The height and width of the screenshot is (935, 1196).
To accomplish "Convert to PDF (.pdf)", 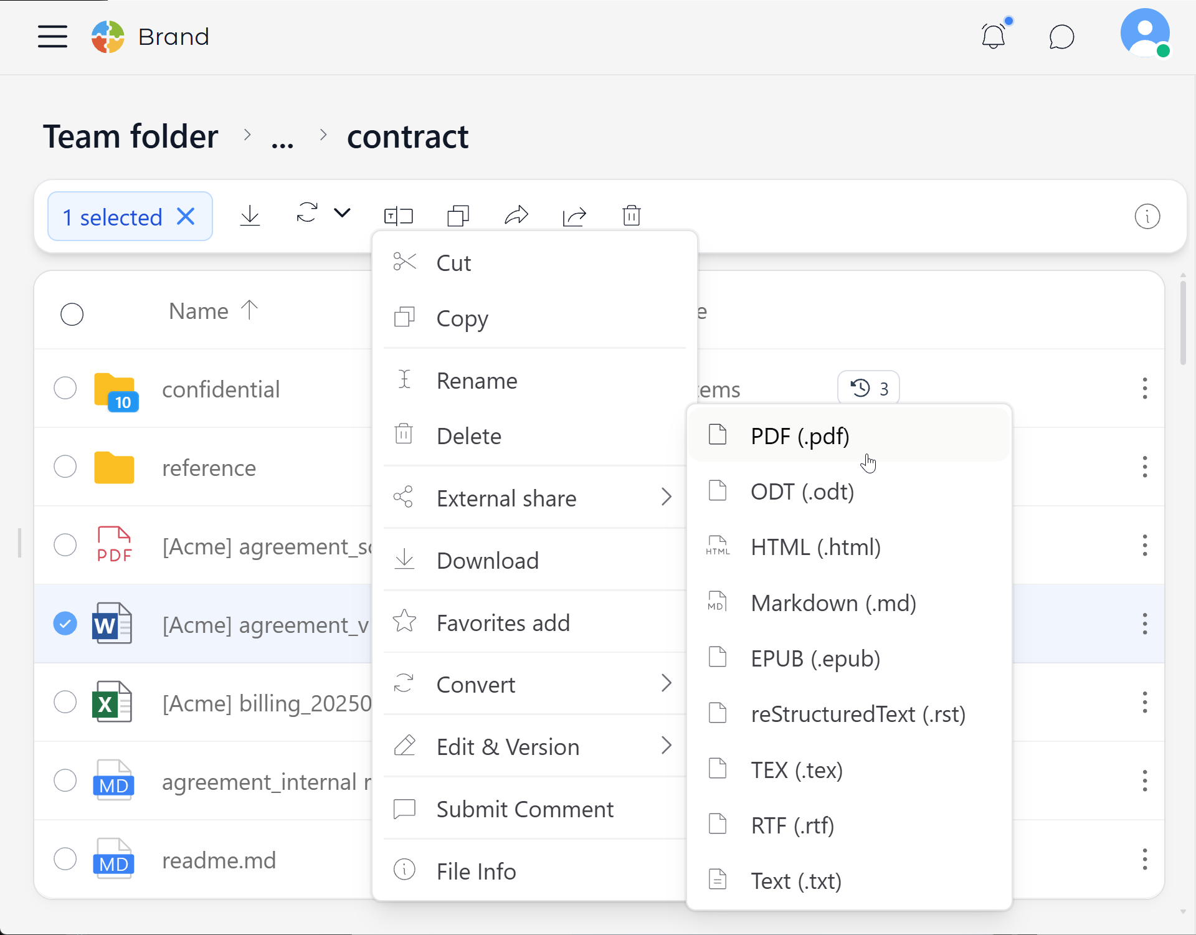I will tap(848, 436).
